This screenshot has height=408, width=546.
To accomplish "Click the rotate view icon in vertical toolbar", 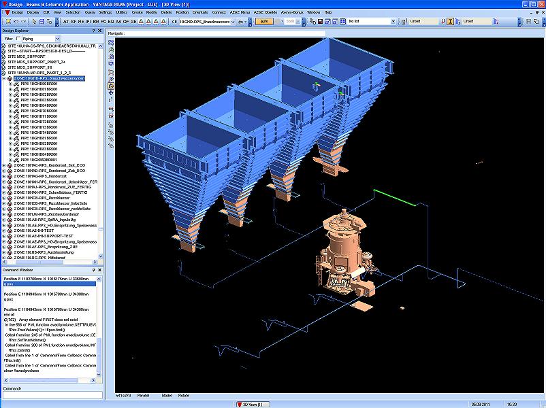I will [x=111, y=86].
